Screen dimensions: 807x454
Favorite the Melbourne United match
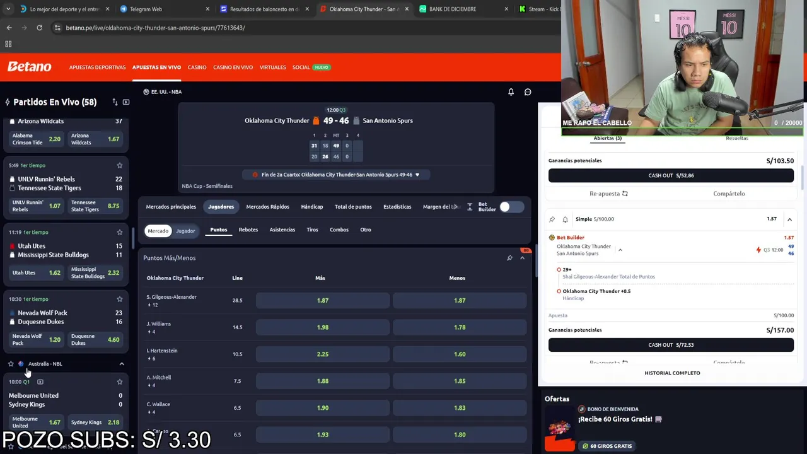pos(119,381)
